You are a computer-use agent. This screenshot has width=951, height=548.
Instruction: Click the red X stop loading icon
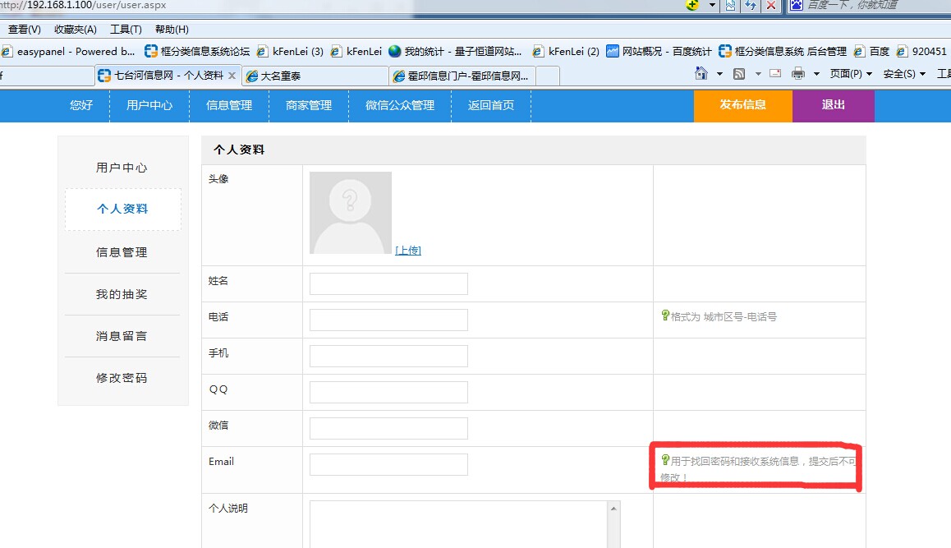(x=770, y=5)
